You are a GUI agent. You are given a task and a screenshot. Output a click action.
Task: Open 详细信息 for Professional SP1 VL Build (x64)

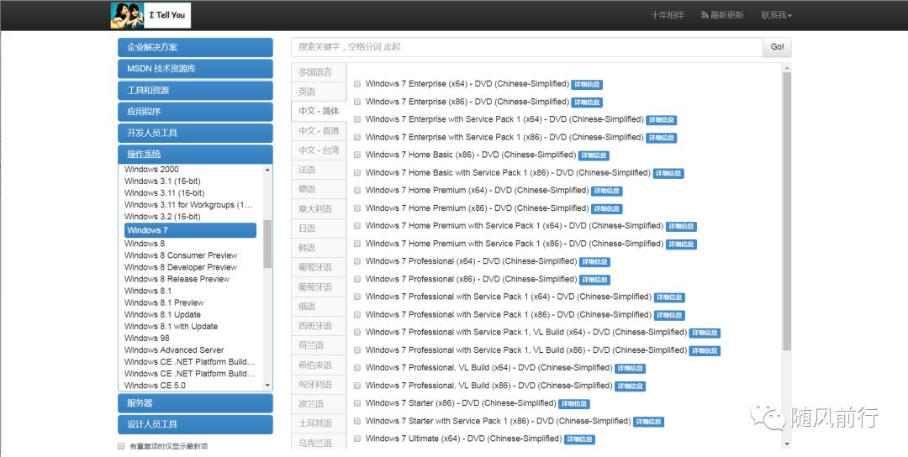click(x=705, y=334)
